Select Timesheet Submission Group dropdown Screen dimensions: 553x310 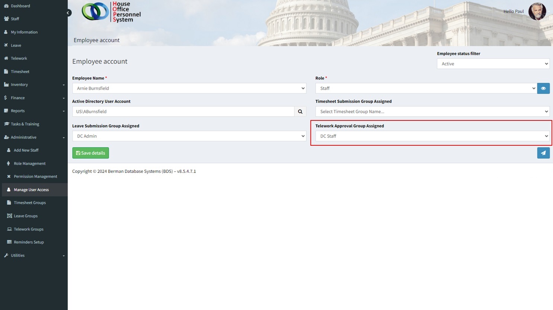tap(432, 112)
